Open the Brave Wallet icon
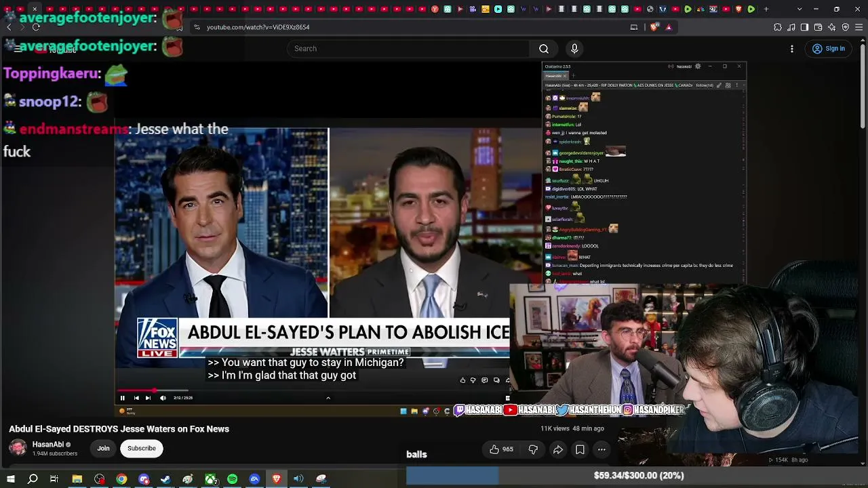The width and height of the screenshot is (868, 488). [818, 27]
